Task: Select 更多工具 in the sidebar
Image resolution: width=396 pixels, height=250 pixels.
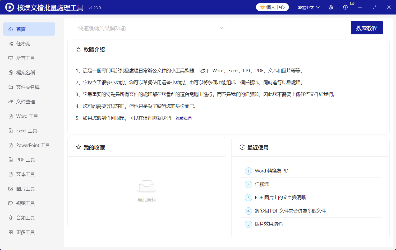Action: (x=29, y=232)
